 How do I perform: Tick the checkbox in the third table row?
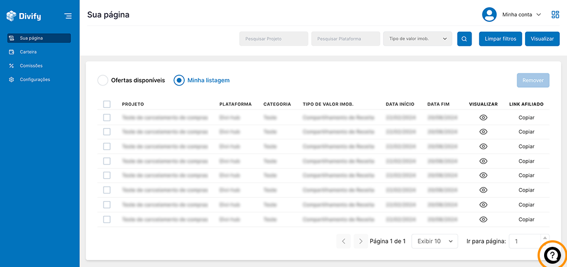pos(107,147)
